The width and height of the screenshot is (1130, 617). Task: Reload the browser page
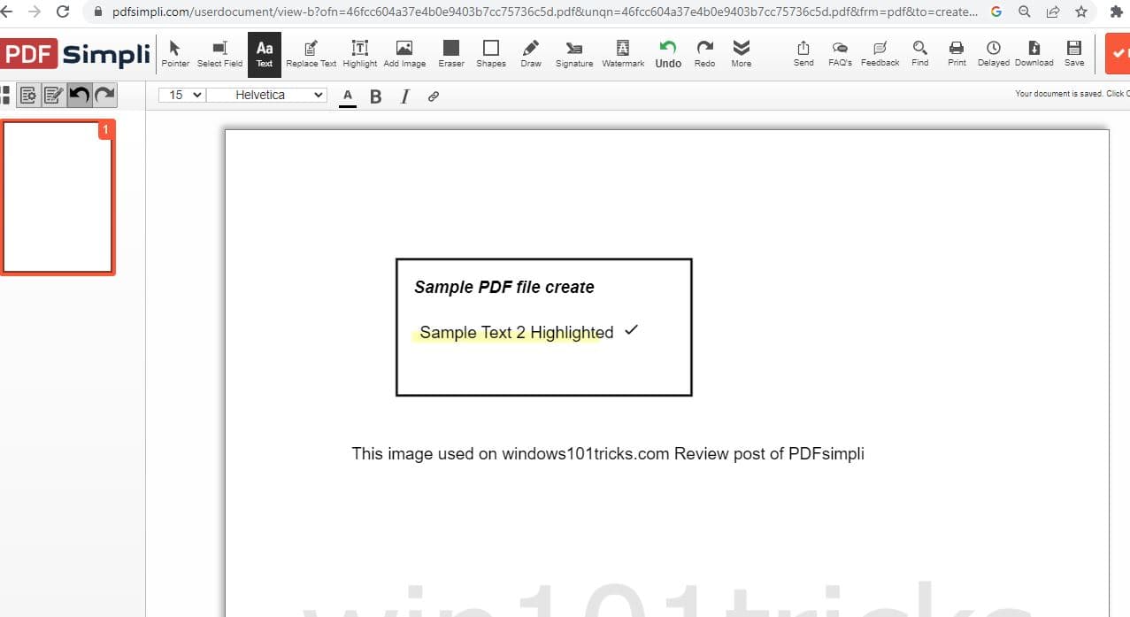63,12
